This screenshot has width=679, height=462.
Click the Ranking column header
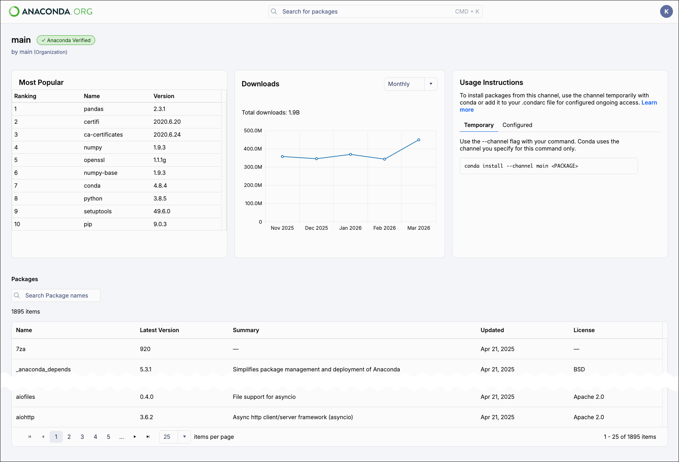click(25, 96)
